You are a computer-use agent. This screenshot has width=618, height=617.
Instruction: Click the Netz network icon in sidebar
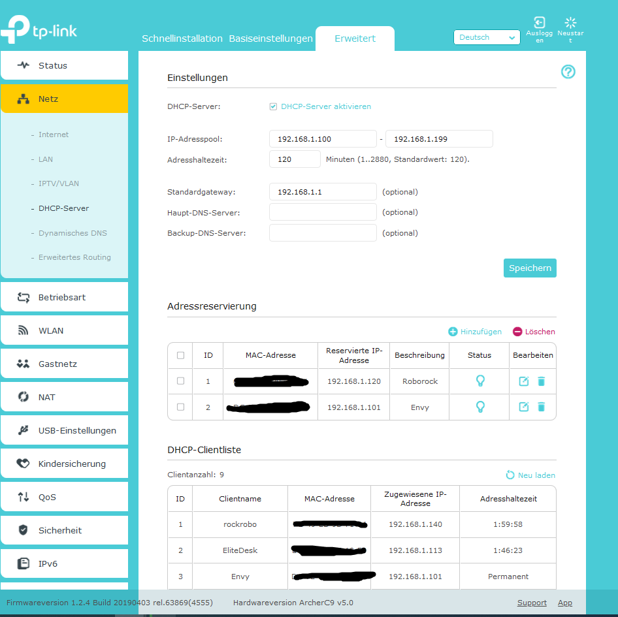(24, 99)
